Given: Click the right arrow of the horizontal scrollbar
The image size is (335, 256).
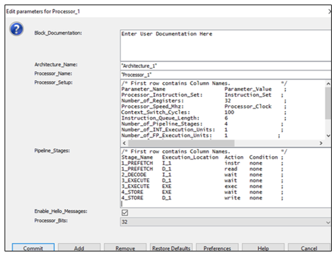Looking at the screenshot, I should coord(321,143).
